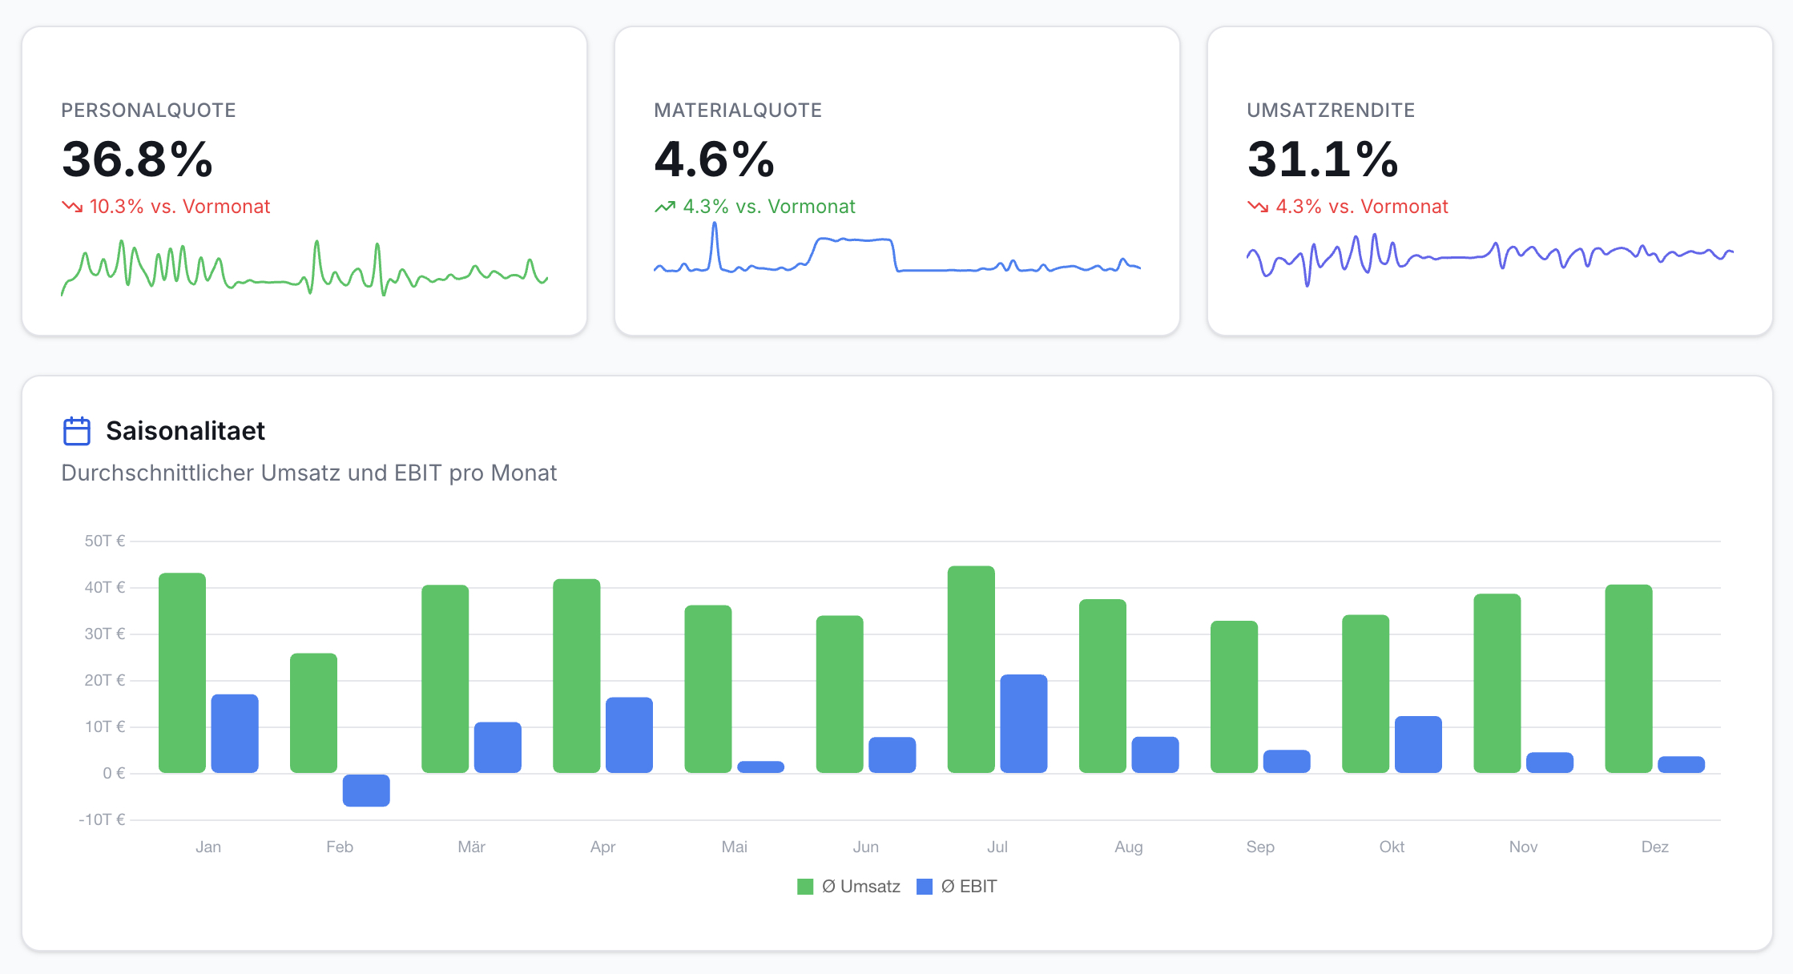Click the 'Ø Umsatz' legend label
Image resolution: width=1793 pixels, height=974 pixels.
point(860,887)
